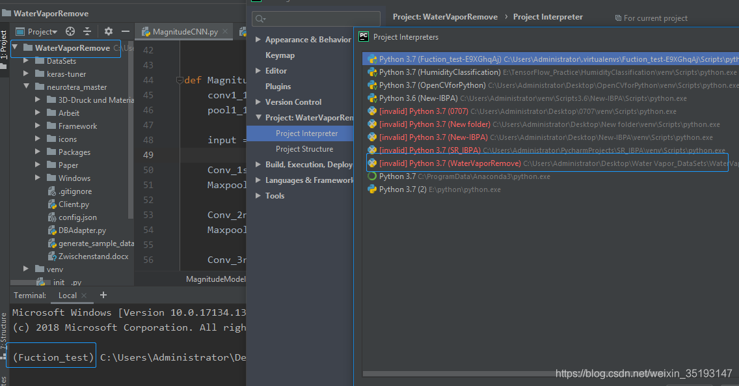739x386 pixels.
Task: Click line number 49 in editor gutter
Action: [x=148, y=155]
